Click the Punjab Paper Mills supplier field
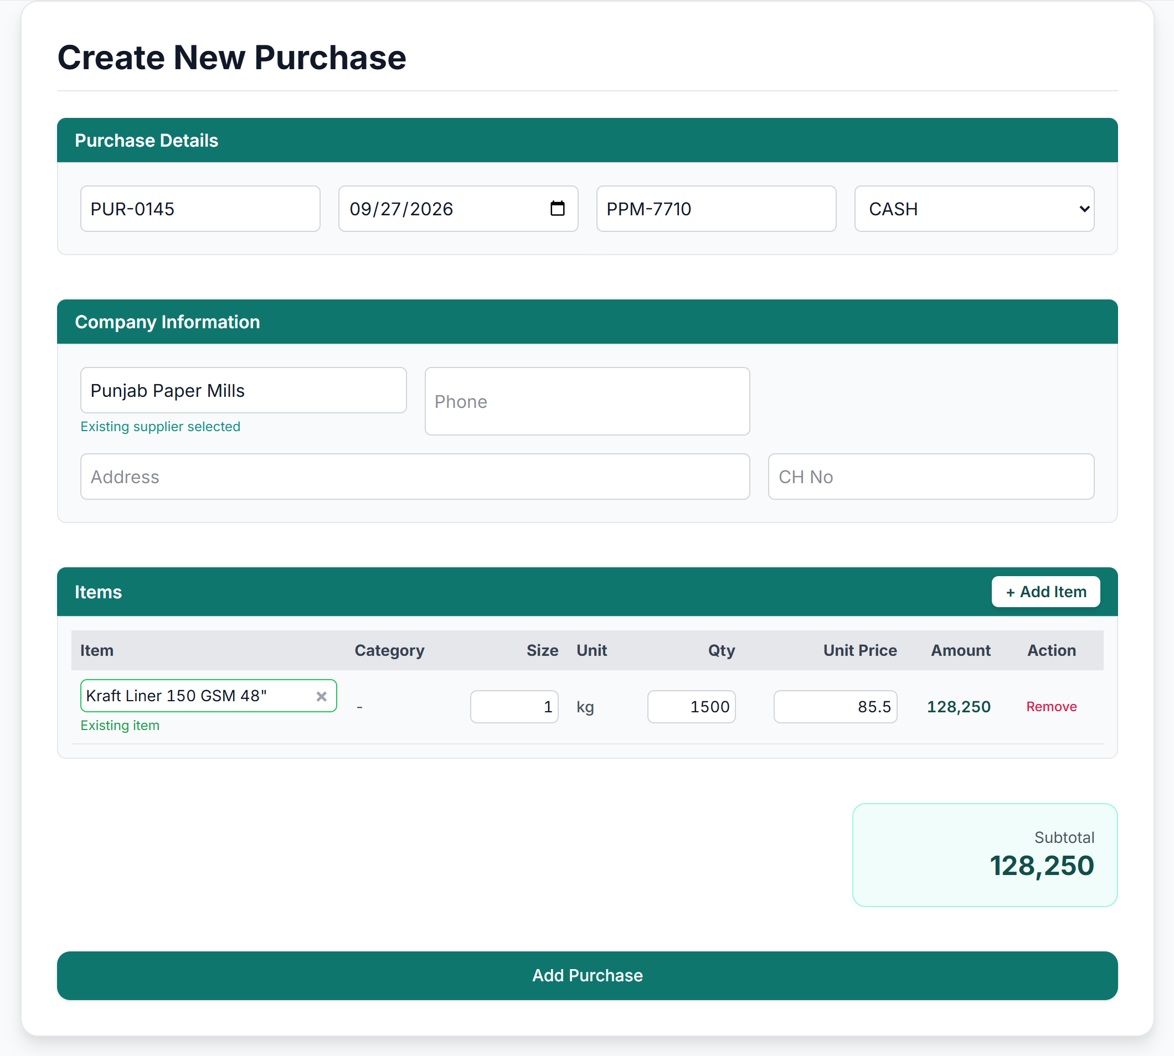The width and height of the screenshot is (1174, 1056). point(243,391)
